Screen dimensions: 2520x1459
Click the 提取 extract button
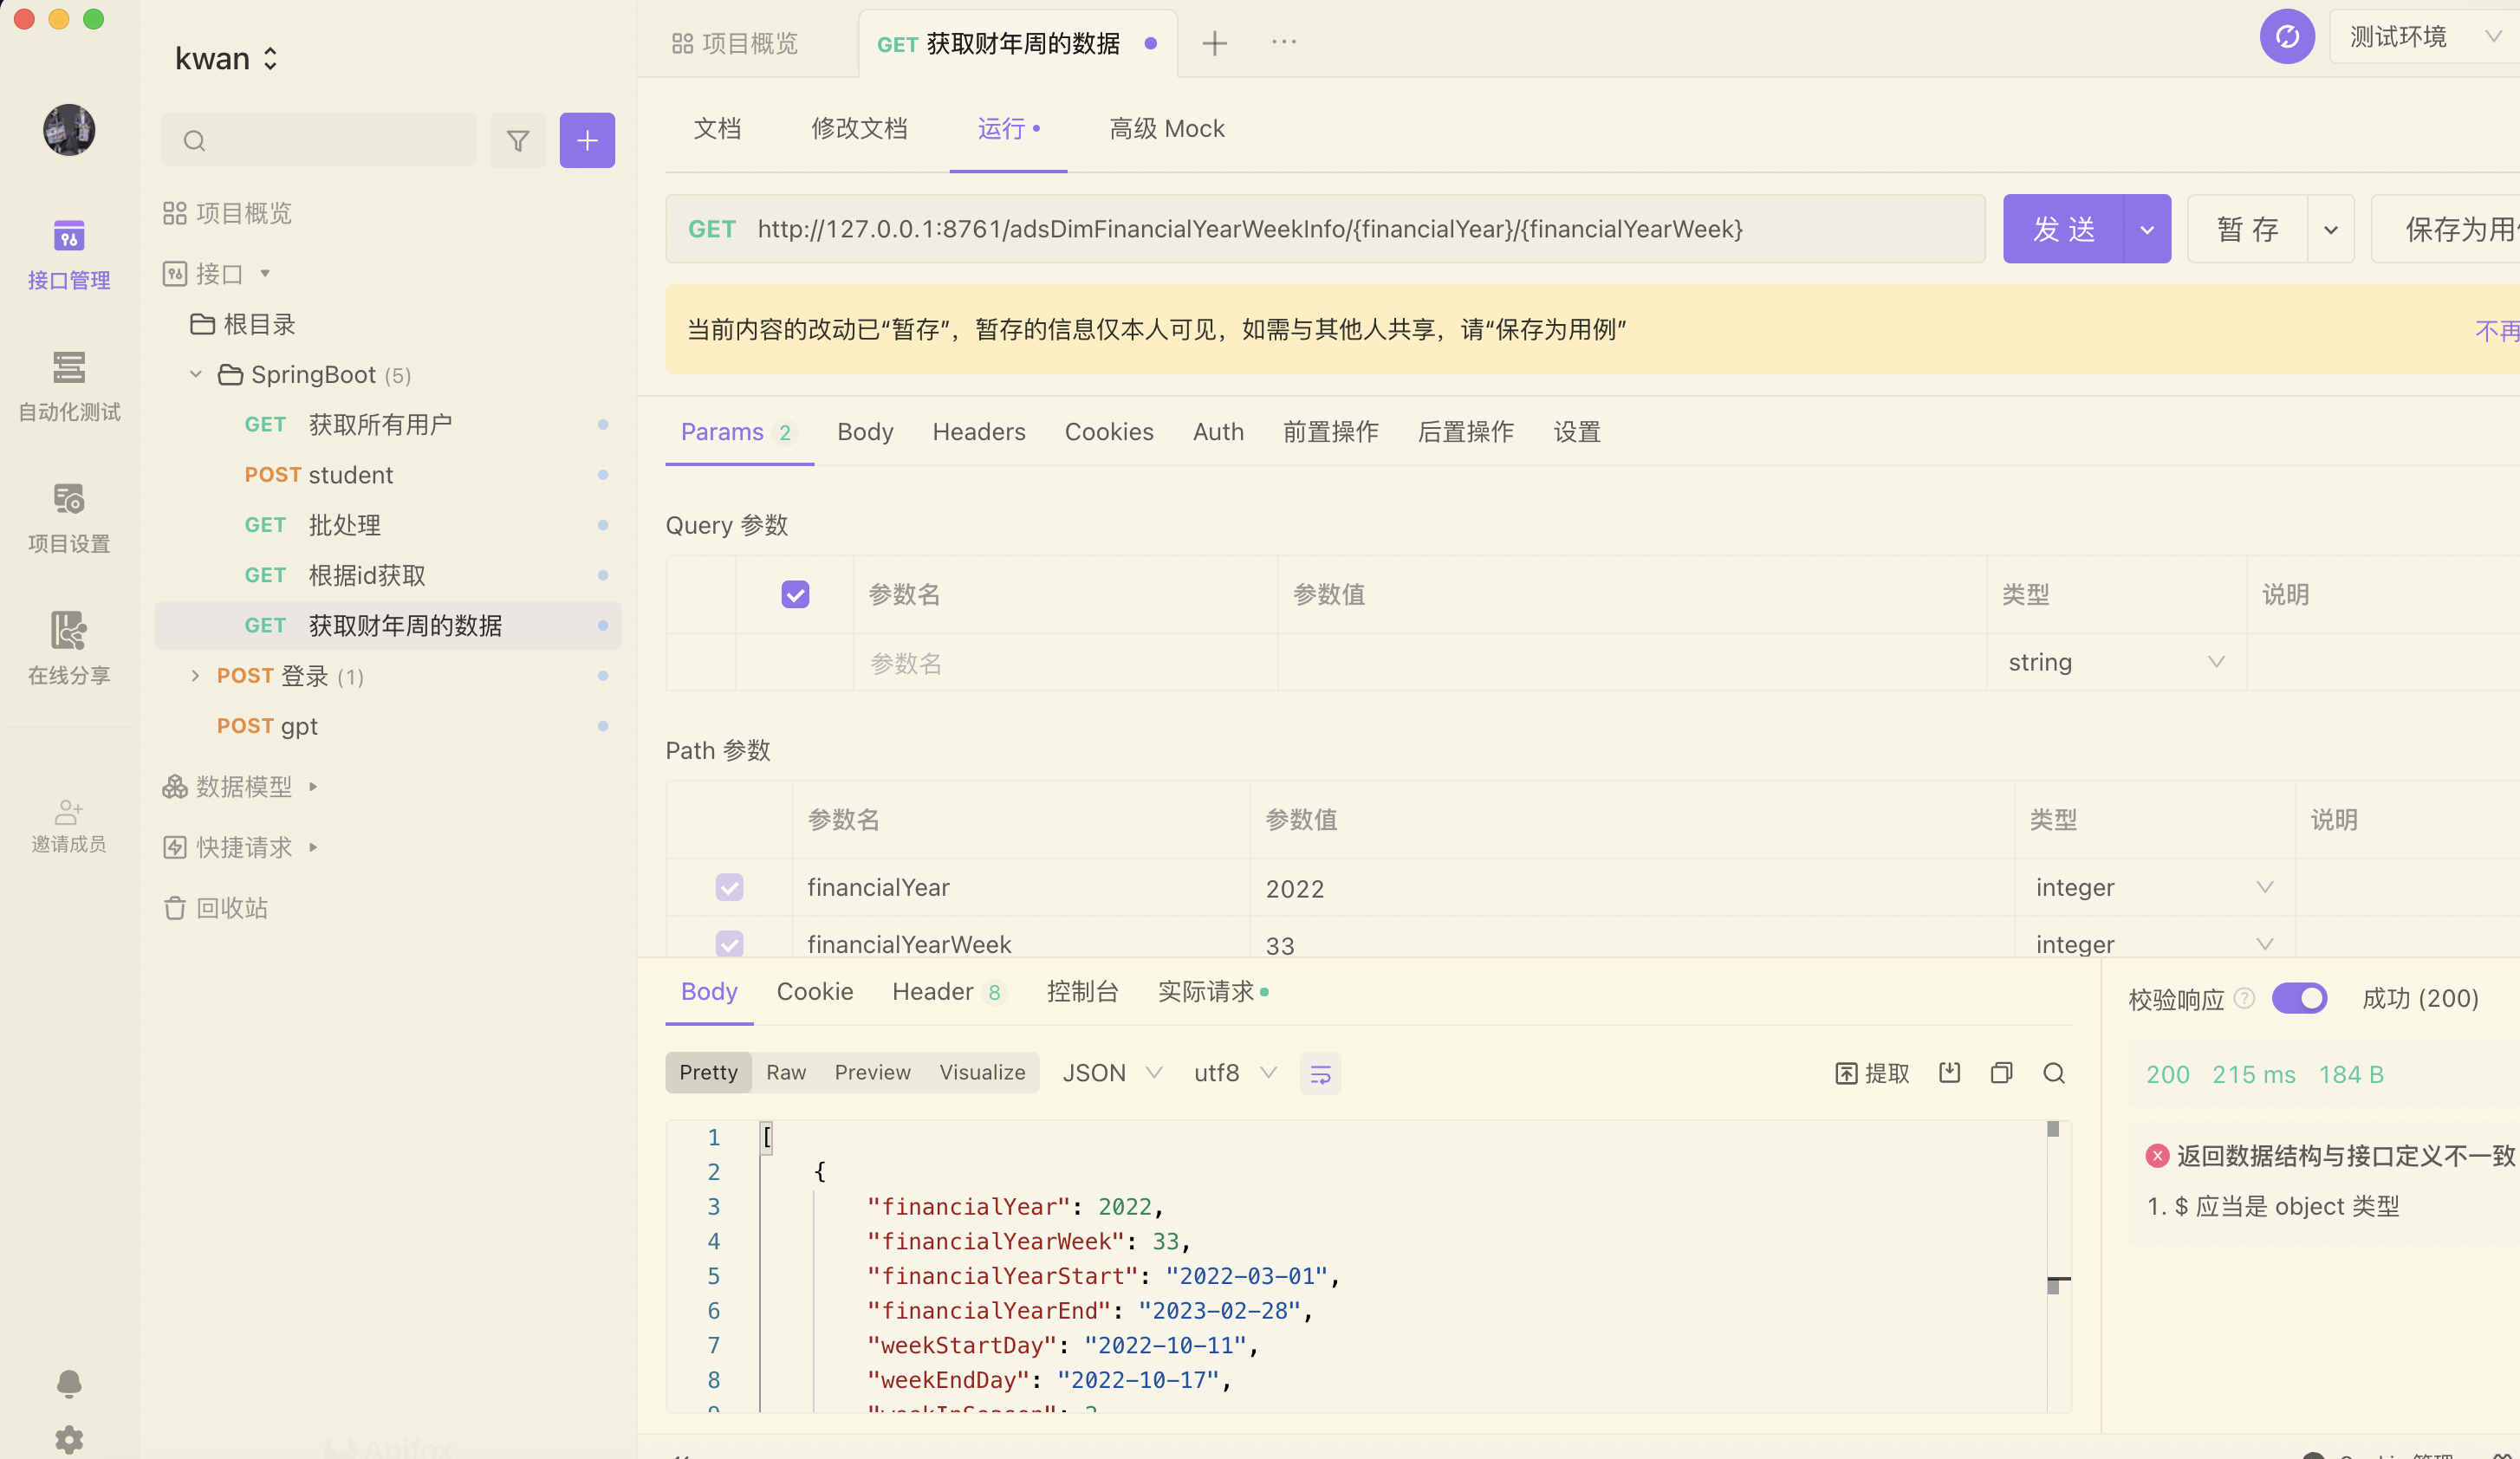pyautogui.click(x=1872, y=1073)
